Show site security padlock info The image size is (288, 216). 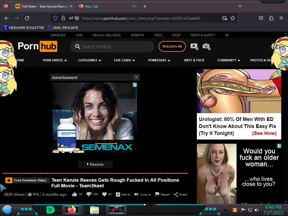click(63, 18)
